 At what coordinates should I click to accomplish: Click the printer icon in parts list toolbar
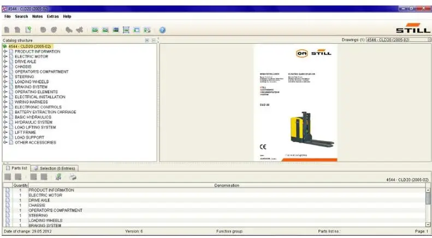coord(73,177)
